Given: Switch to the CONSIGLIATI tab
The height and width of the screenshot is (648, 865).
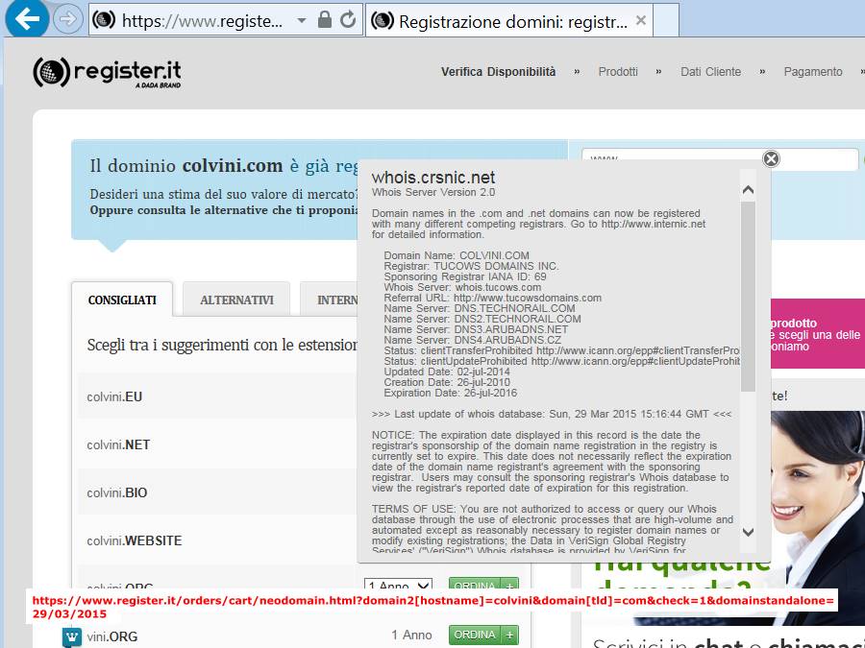Looking at the screenshot, I should [122, 300].
